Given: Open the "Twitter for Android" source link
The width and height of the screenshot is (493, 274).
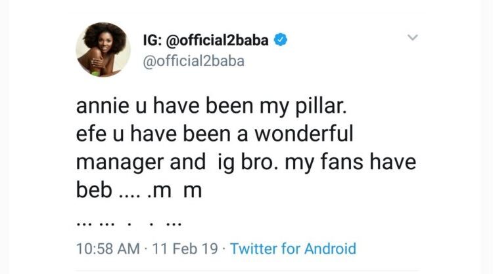Looking at the screenshot, I should [x=293, y=249].
